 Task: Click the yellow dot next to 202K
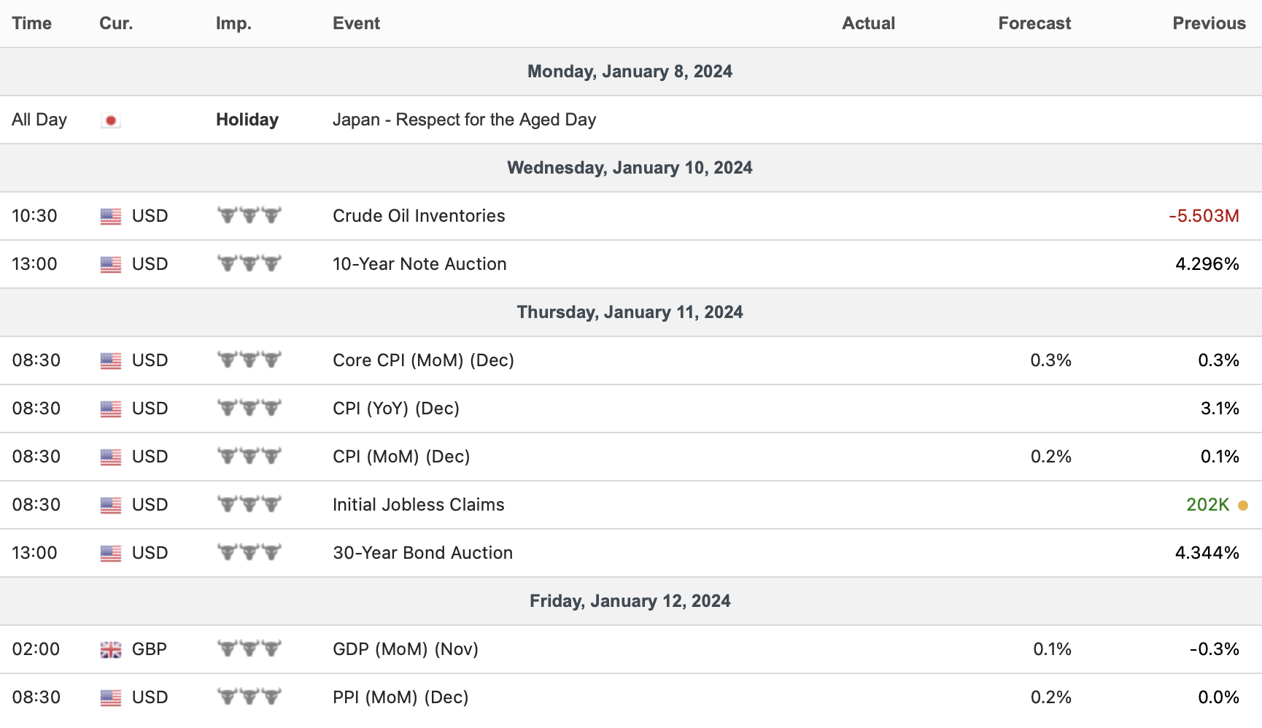click(x=1243, y=506)
